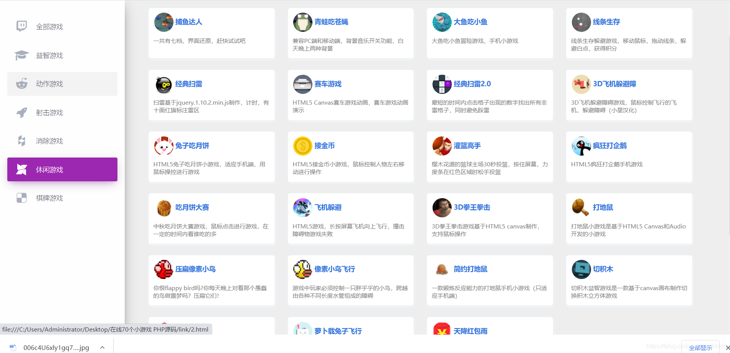
Task: Click the 3D拳王拳击 game title
Action: [x=472, y=207]
